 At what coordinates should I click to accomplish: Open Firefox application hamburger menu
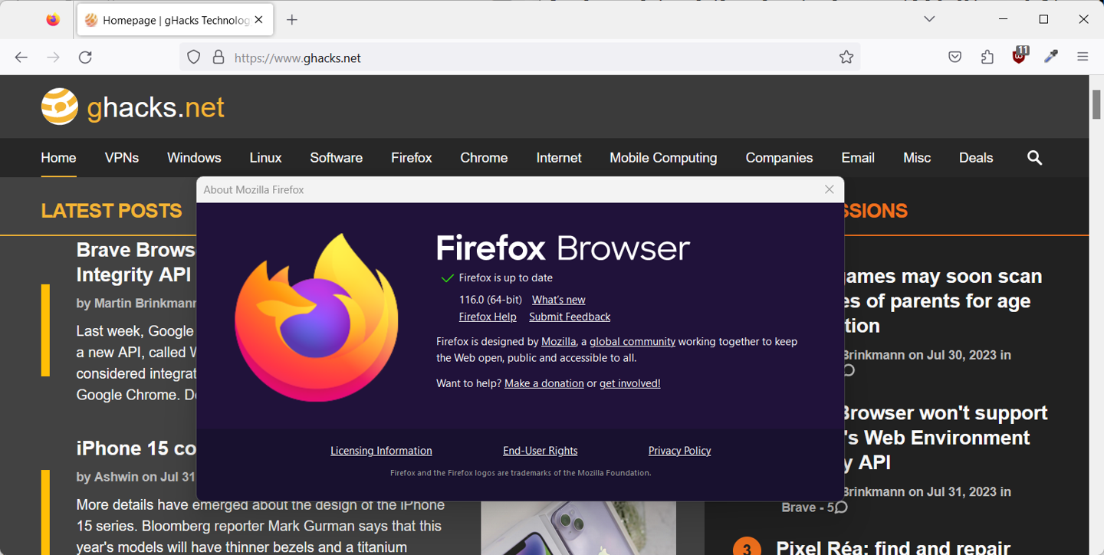pyautogui.click(x=1083, y=57)
